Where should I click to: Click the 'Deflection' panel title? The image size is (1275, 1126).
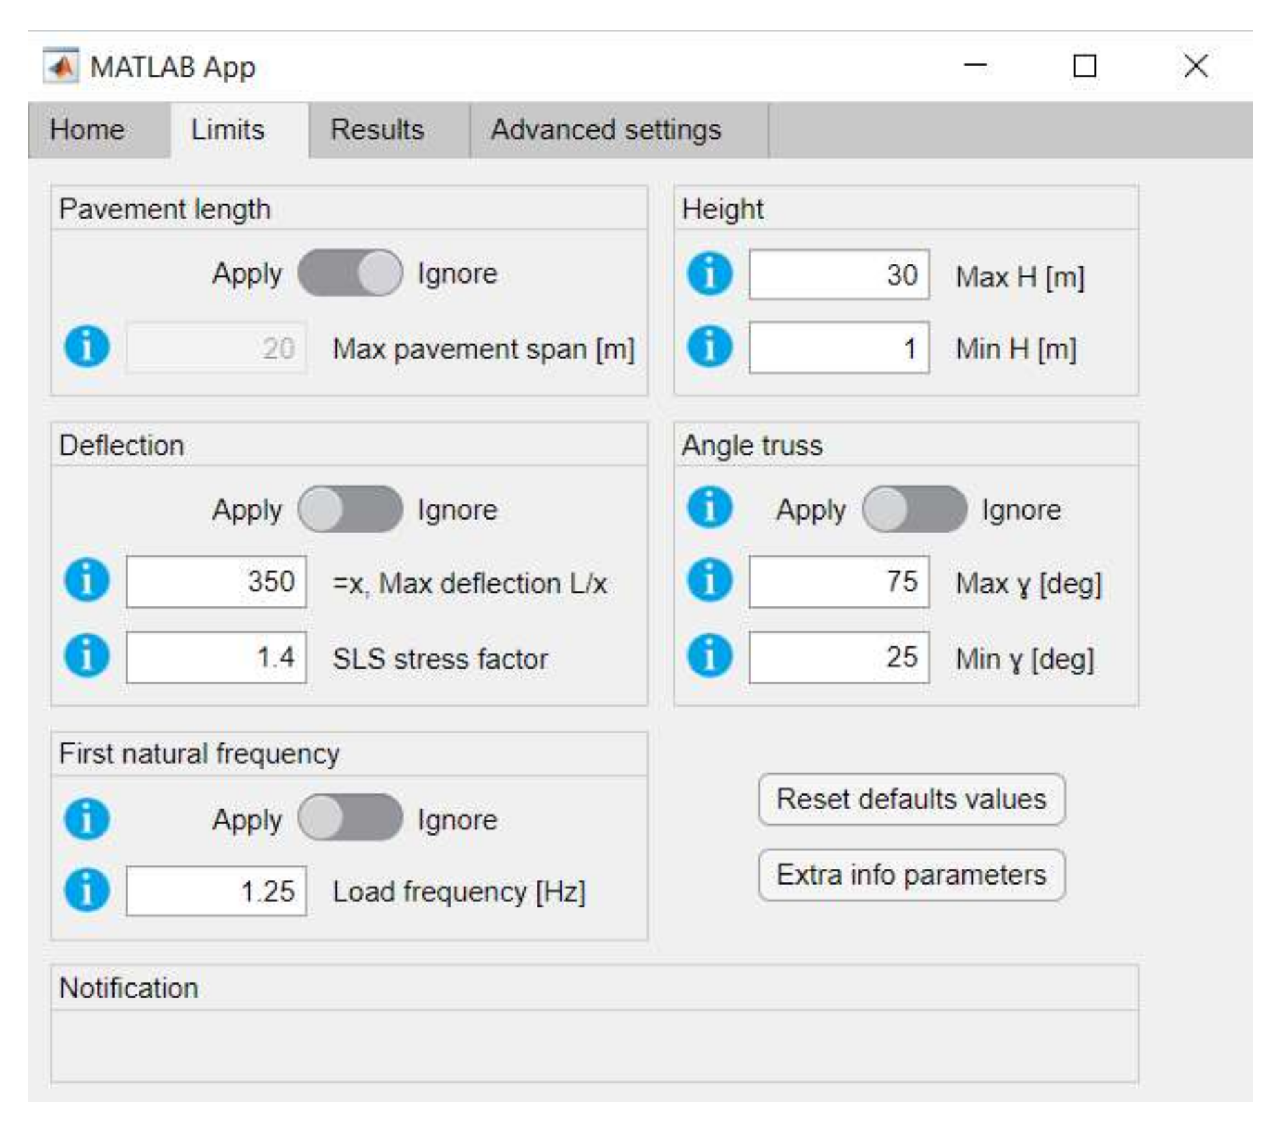[x=121, y=445]
